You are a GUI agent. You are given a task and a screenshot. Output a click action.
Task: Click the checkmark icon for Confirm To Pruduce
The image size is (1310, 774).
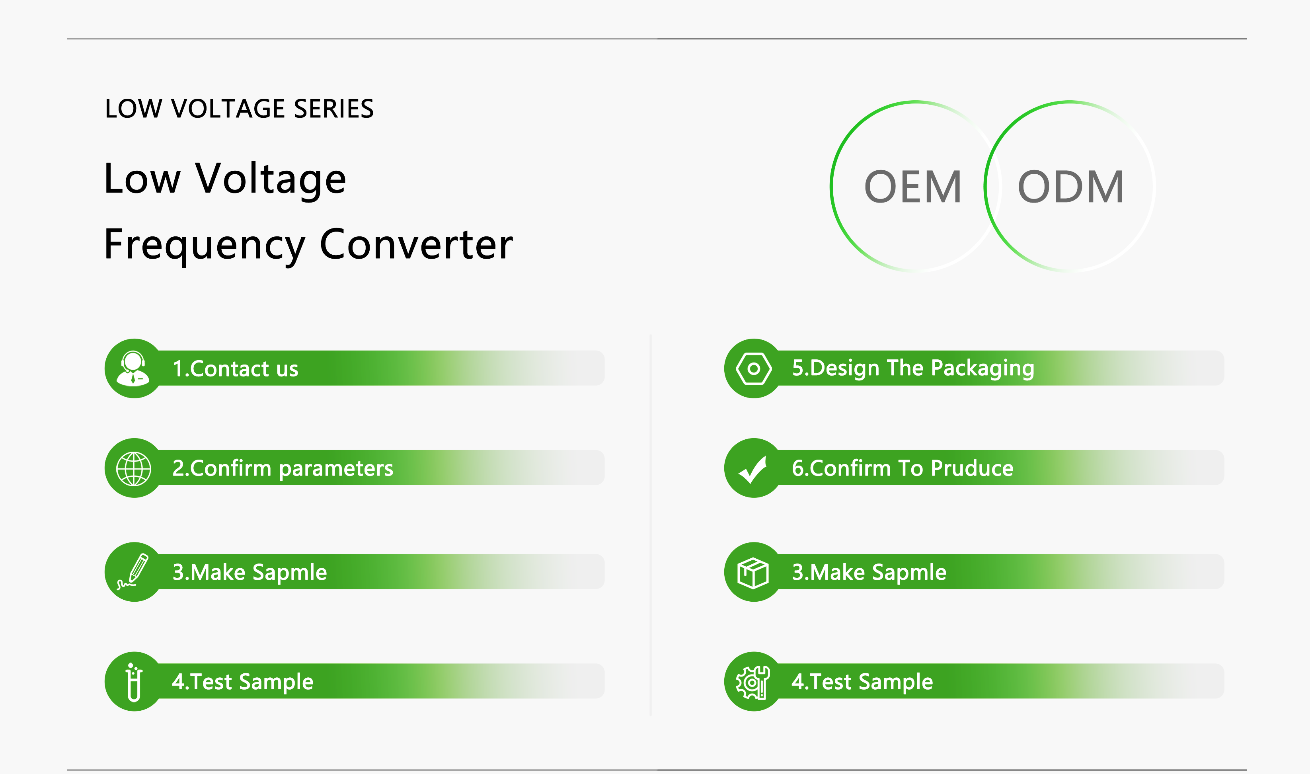(753, 470)
